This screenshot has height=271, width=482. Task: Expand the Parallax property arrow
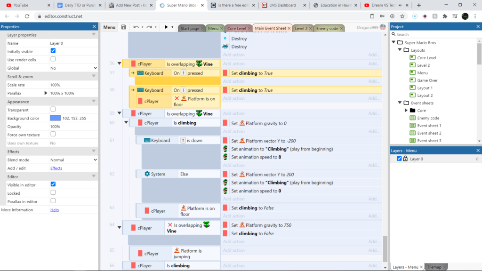click(x=46, y=93)
